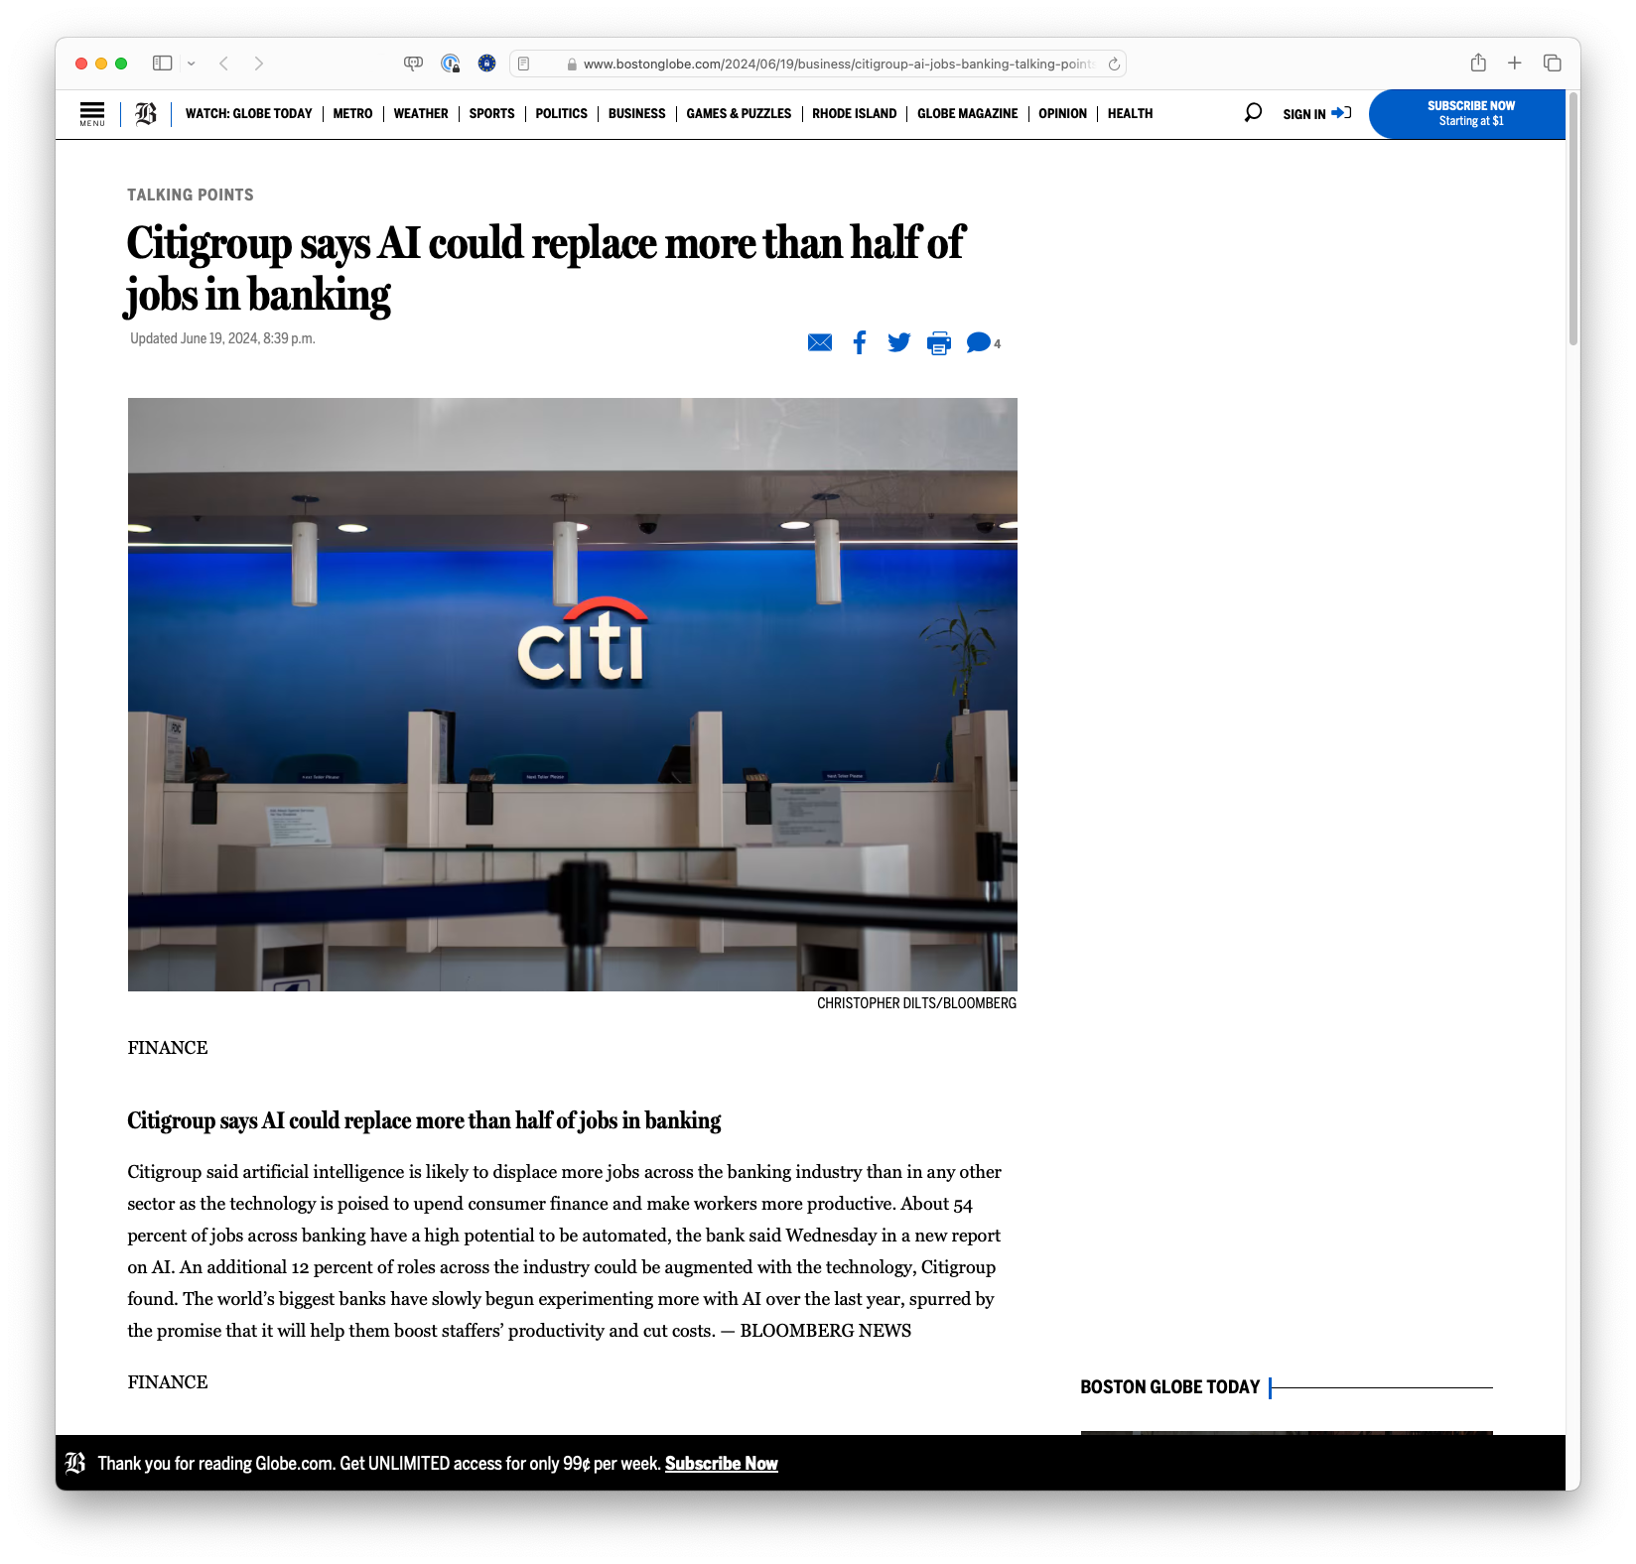This screenshot has height=1564, width=1636.
Task: Click the 1Password extension icon
Action: (x=452, y=63)
